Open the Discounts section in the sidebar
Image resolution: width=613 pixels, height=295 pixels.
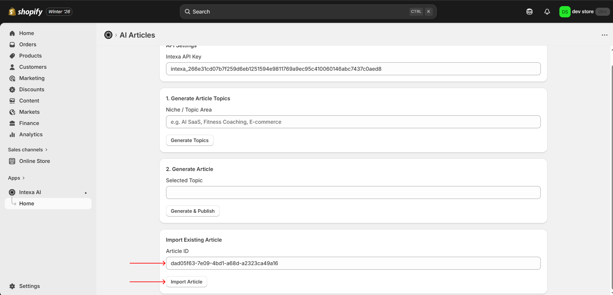[x=31, y=89]
